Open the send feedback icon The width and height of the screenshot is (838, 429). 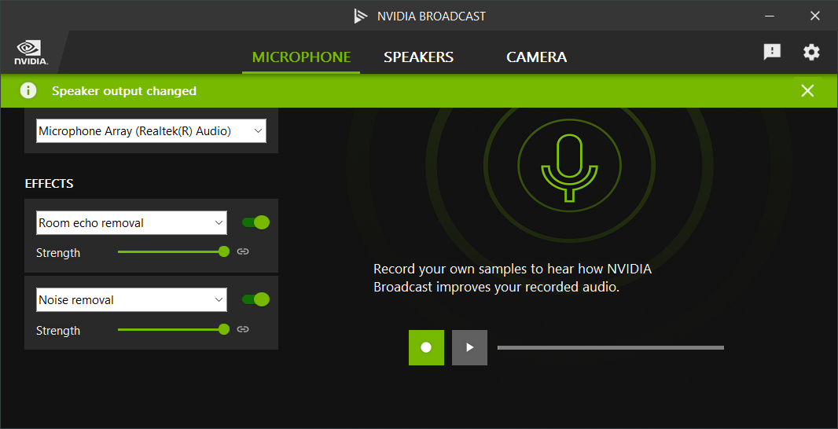tap(772, 52)
